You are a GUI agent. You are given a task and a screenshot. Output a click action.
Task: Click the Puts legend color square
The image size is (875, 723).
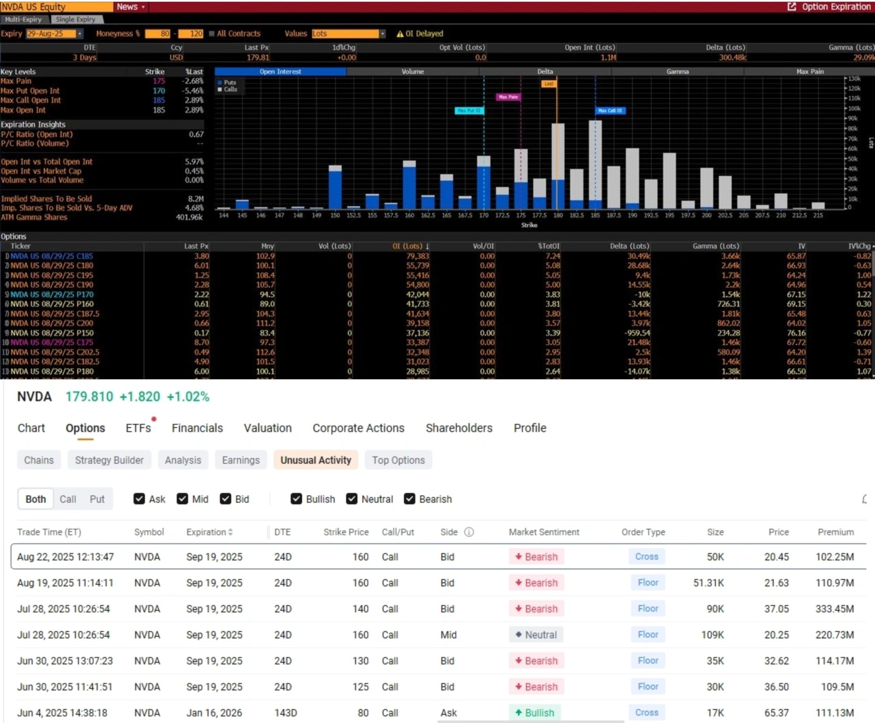click(220, 83)
